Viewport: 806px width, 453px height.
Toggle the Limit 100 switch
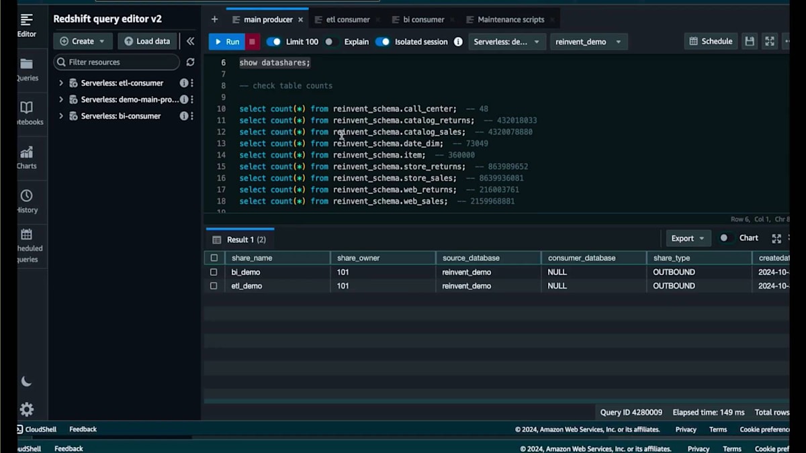point(273,42)
